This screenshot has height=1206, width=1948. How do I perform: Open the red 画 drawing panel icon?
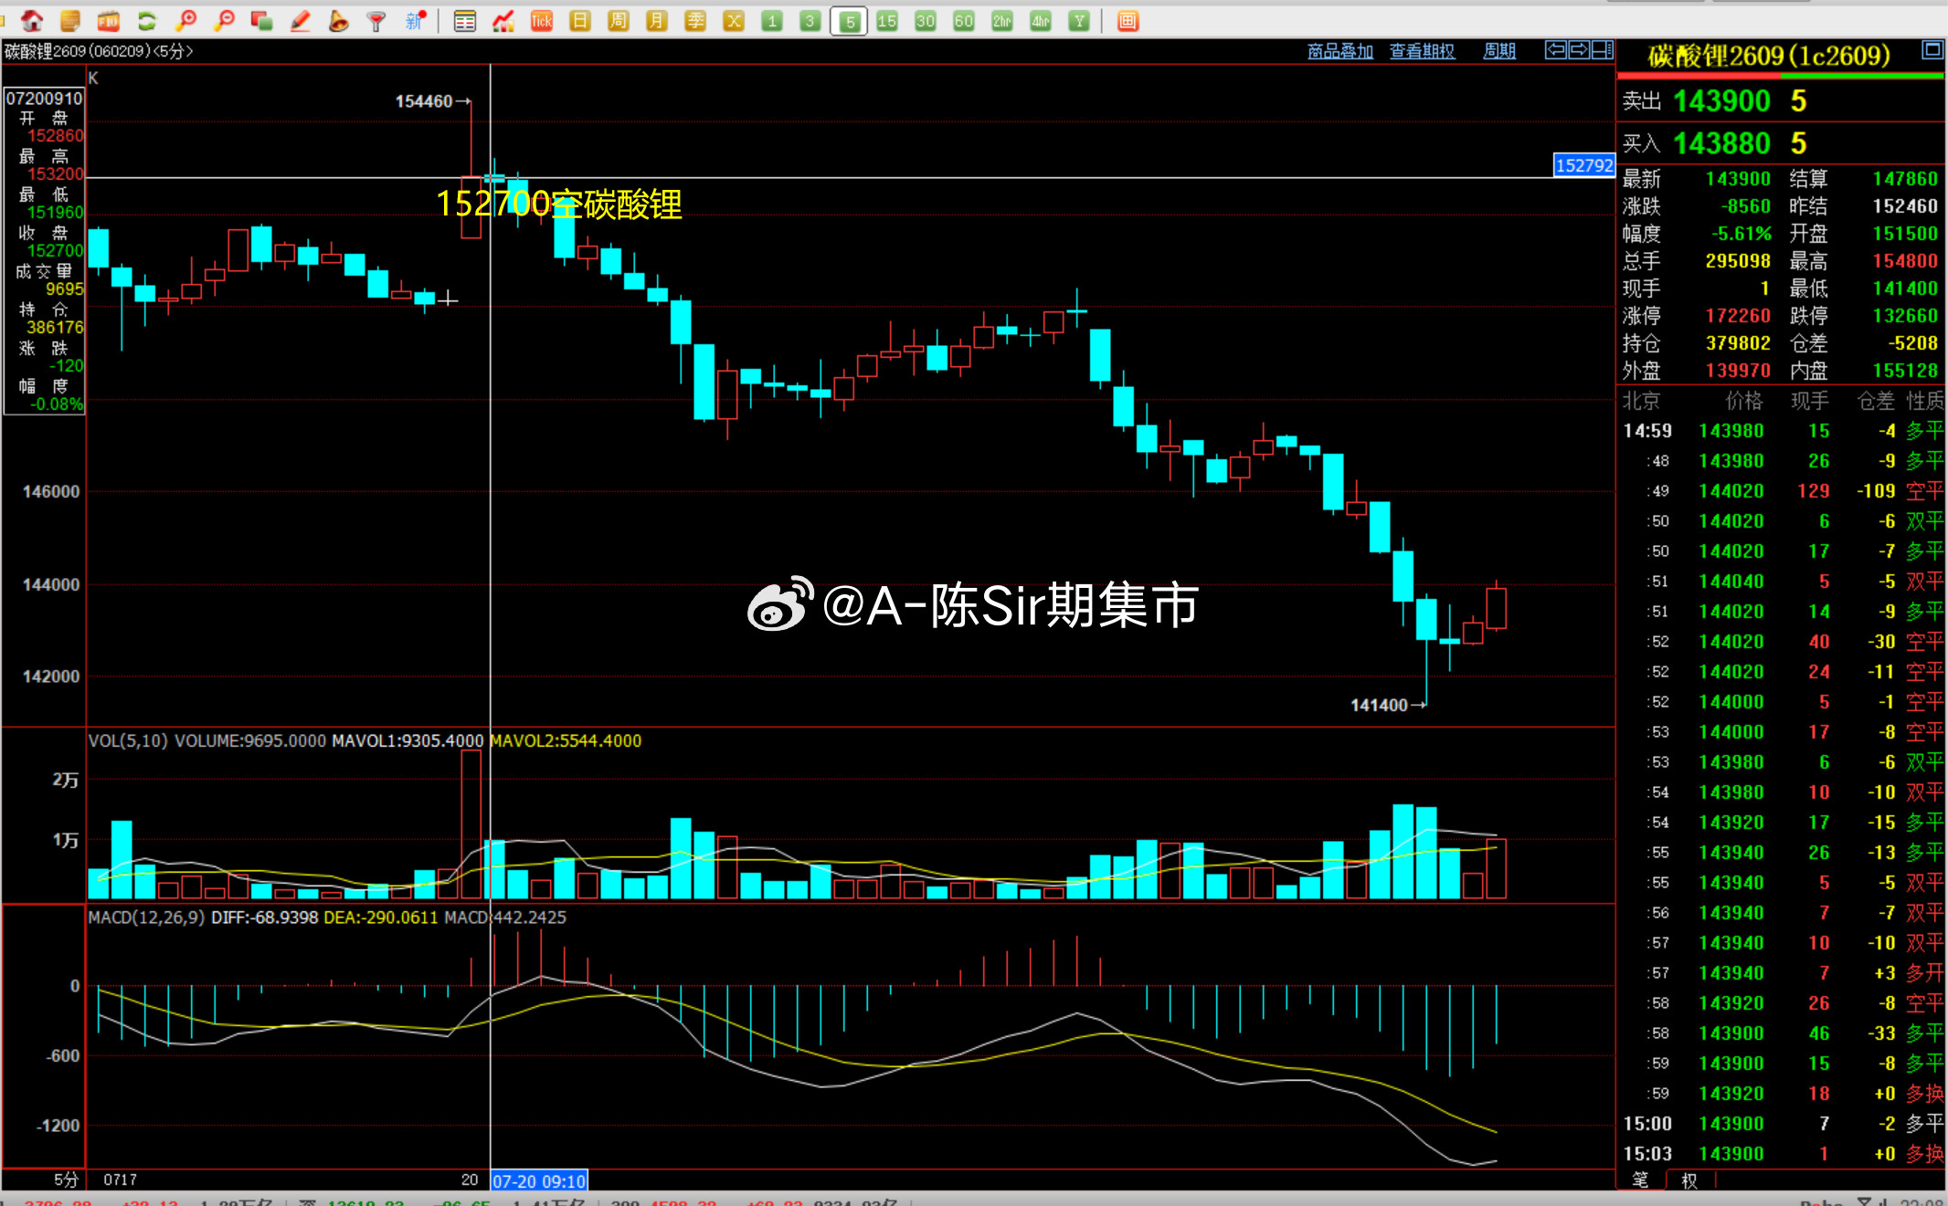point(1128,20)
